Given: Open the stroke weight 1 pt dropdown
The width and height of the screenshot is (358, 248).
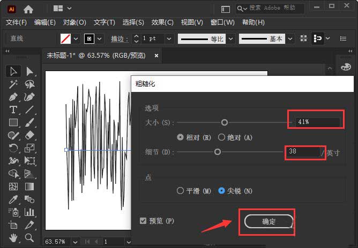Looking at the screenshot, I should coord(169,38).
